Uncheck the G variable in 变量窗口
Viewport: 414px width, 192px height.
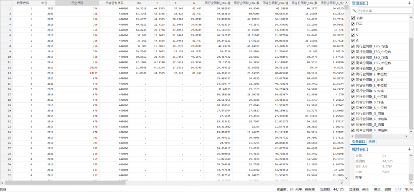coord(353,40)
